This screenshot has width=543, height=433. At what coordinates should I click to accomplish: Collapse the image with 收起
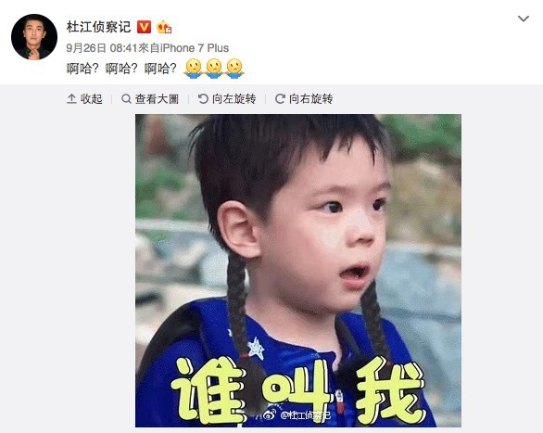(x=84, y=98)
